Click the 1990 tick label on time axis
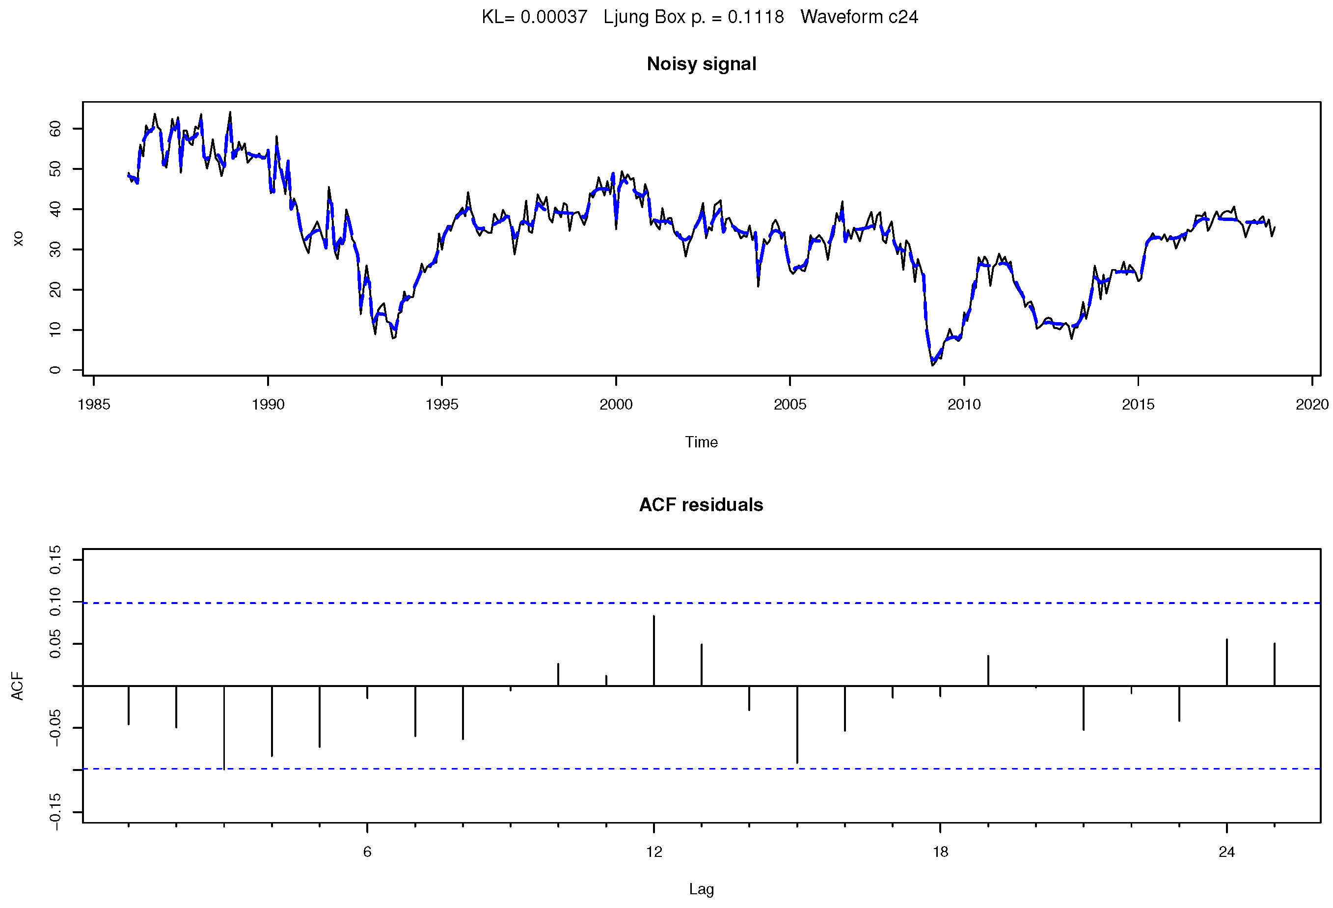This screenshot has width=1333, height=908. click(x=268, y=405)
